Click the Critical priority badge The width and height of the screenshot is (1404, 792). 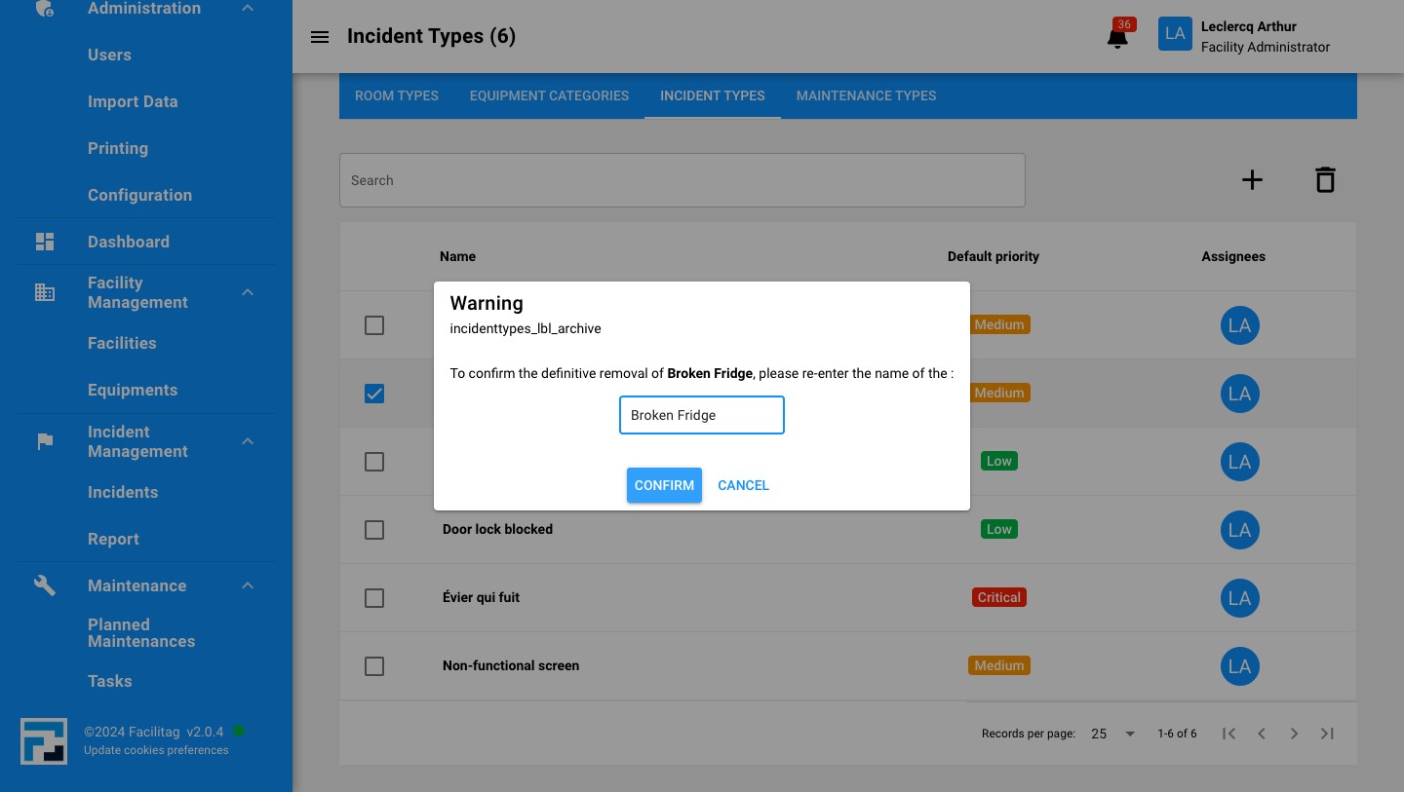coord(999,597)
